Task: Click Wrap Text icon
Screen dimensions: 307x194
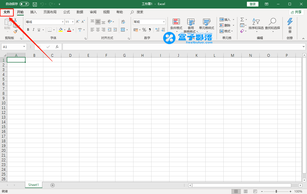Action: click(x=123, y=22)
